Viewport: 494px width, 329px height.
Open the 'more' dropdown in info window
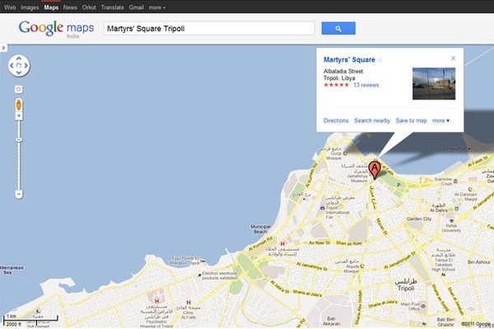(441, 121)
